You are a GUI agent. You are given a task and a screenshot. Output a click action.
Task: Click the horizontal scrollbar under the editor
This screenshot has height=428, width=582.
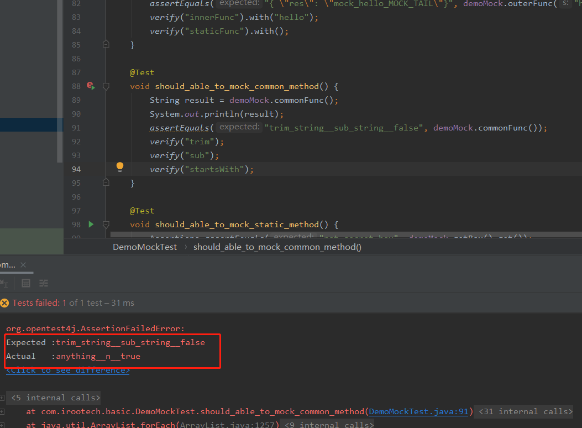[346, 234]
